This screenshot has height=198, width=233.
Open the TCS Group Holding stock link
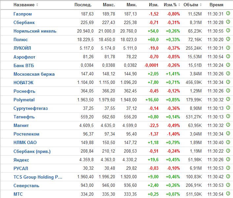click(x=38, y=177)
